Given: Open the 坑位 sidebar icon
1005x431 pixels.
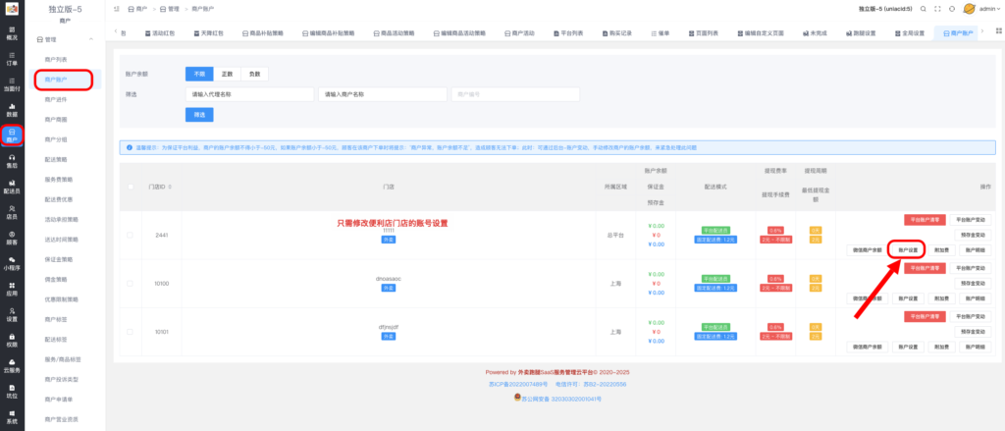Looking at the screenshot, I should (x=12, y=391).
